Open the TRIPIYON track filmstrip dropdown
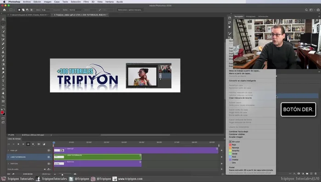 tap(49, 164)
